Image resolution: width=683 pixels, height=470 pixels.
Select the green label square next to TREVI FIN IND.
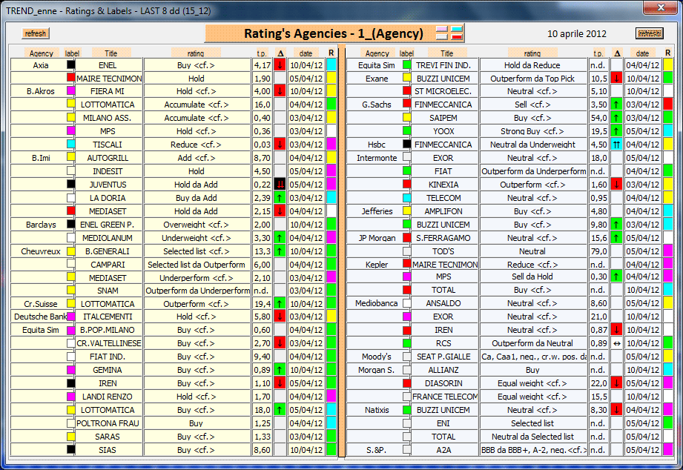[x=407, y=64]
